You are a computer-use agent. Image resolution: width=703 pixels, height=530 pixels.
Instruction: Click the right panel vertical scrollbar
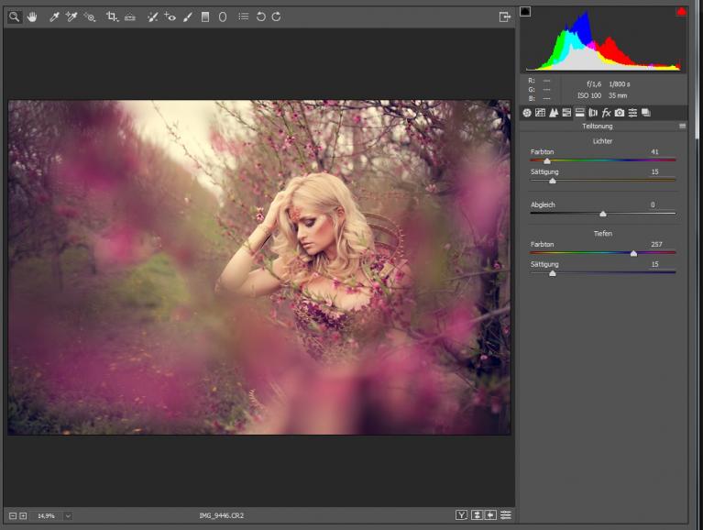pos(698,70)
